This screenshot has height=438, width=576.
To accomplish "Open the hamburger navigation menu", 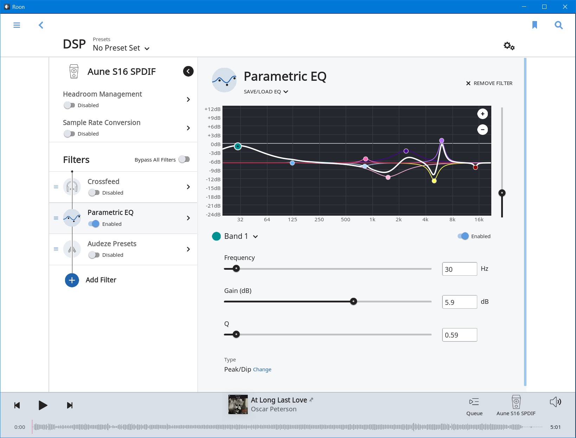I will [x=17, y=25].
